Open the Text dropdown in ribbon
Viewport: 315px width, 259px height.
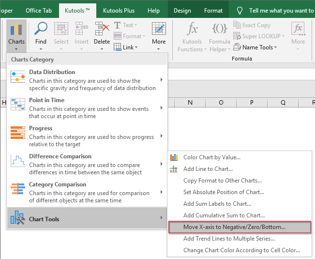[125, 25]
